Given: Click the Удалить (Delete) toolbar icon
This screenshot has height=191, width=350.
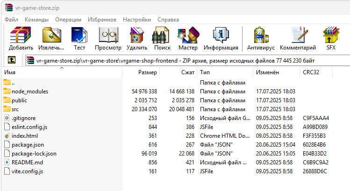Looking at the screenshot, I should pyautogui.click(x=137, y=39).
